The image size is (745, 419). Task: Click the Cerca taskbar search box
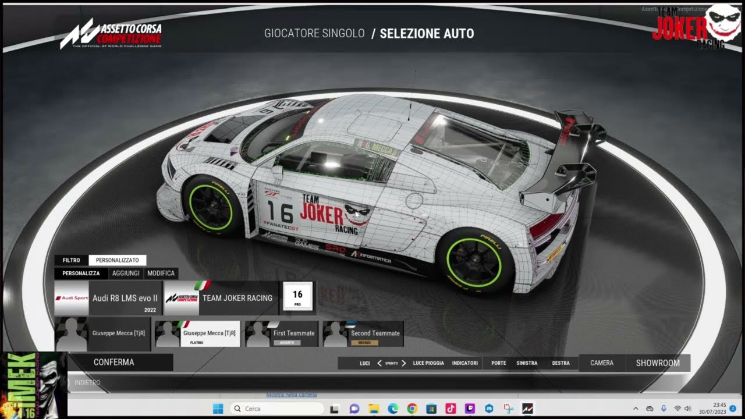pyautogui.click(x=276, y=409)
